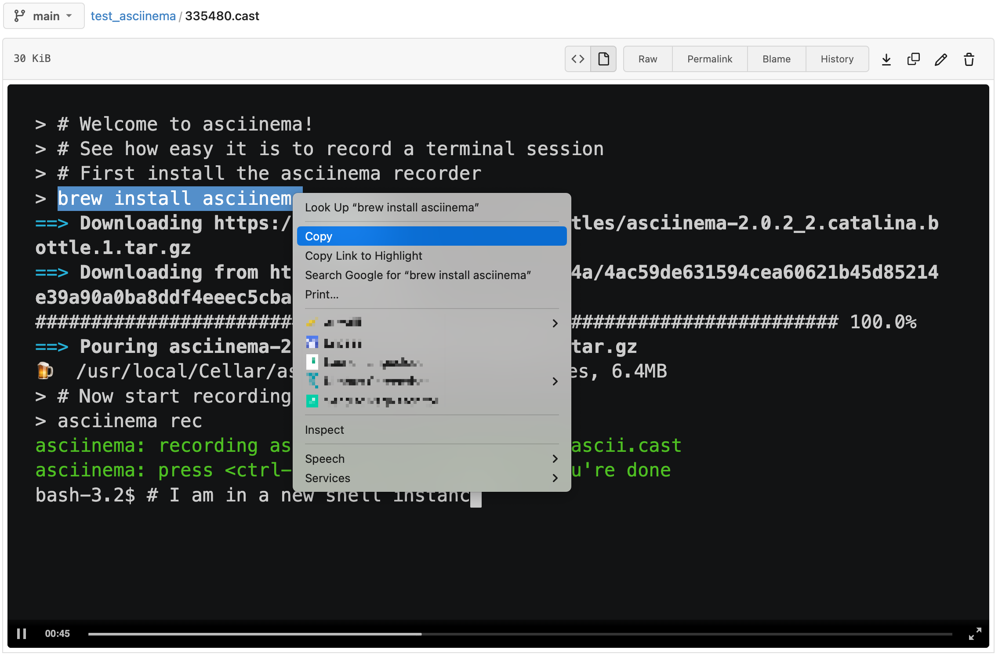The height and width of the screenshot is (661, 1002).
Task: Click the Permalink button
Action: tap(709, 59)
